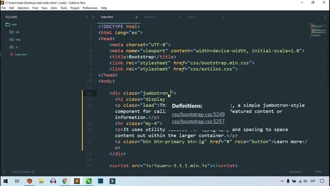Screen dimensions: 330x186
Task: Switch to the estilos.css tab
Action: click(x=150, y=17)
